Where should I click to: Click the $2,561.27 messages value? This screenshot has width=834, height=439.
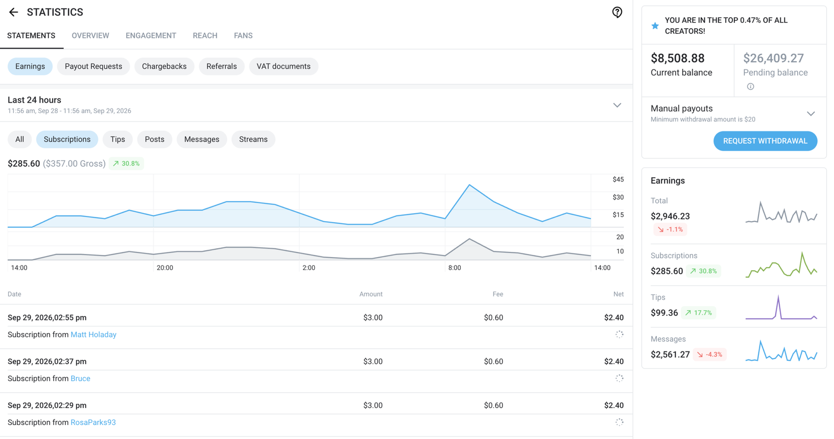(x=670, y=355)
